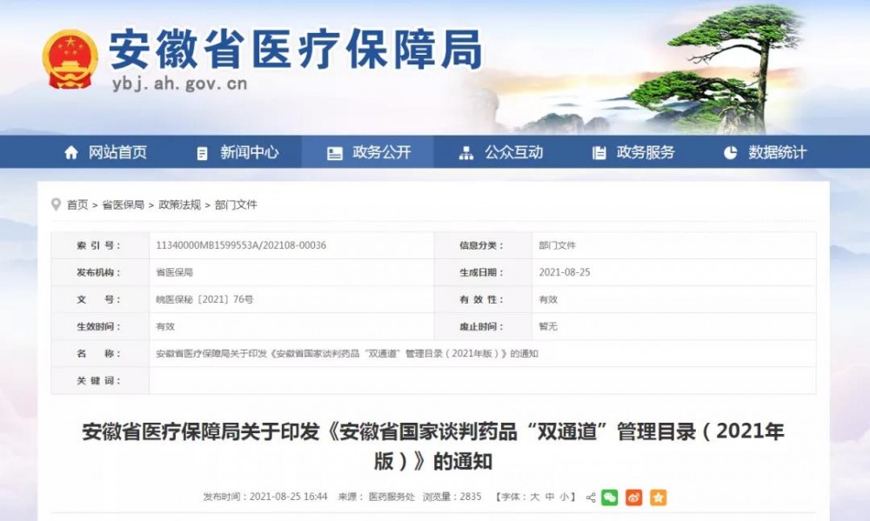
Task: Go to 首页 in the breadcrumb
Action: click(77, 204)
